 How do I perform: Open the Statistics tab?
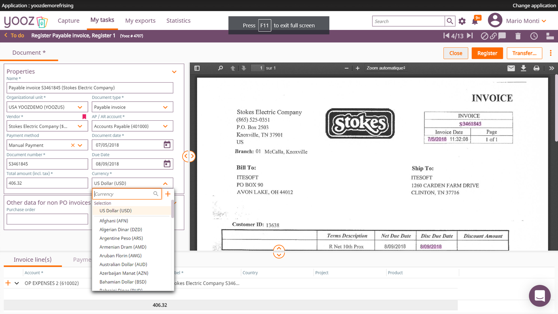click(x=178, y=21)
